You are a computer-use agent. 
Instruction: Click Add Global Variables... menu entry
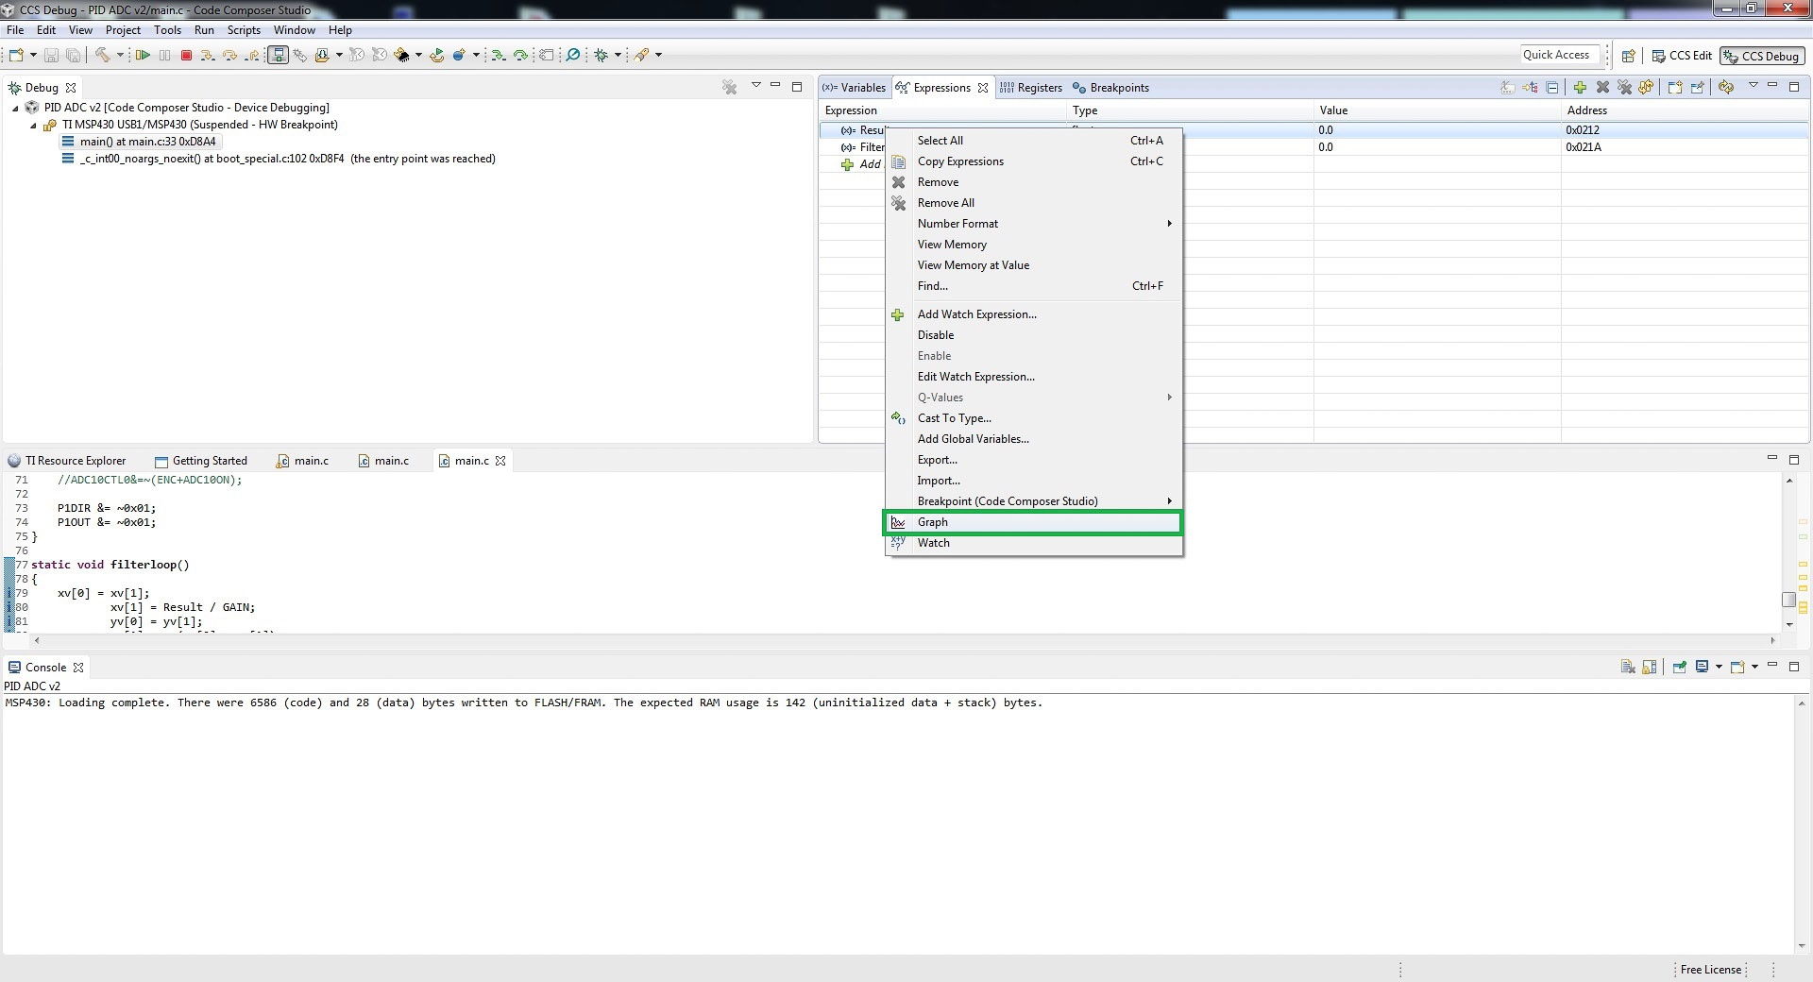click(x=1033, y=439)
